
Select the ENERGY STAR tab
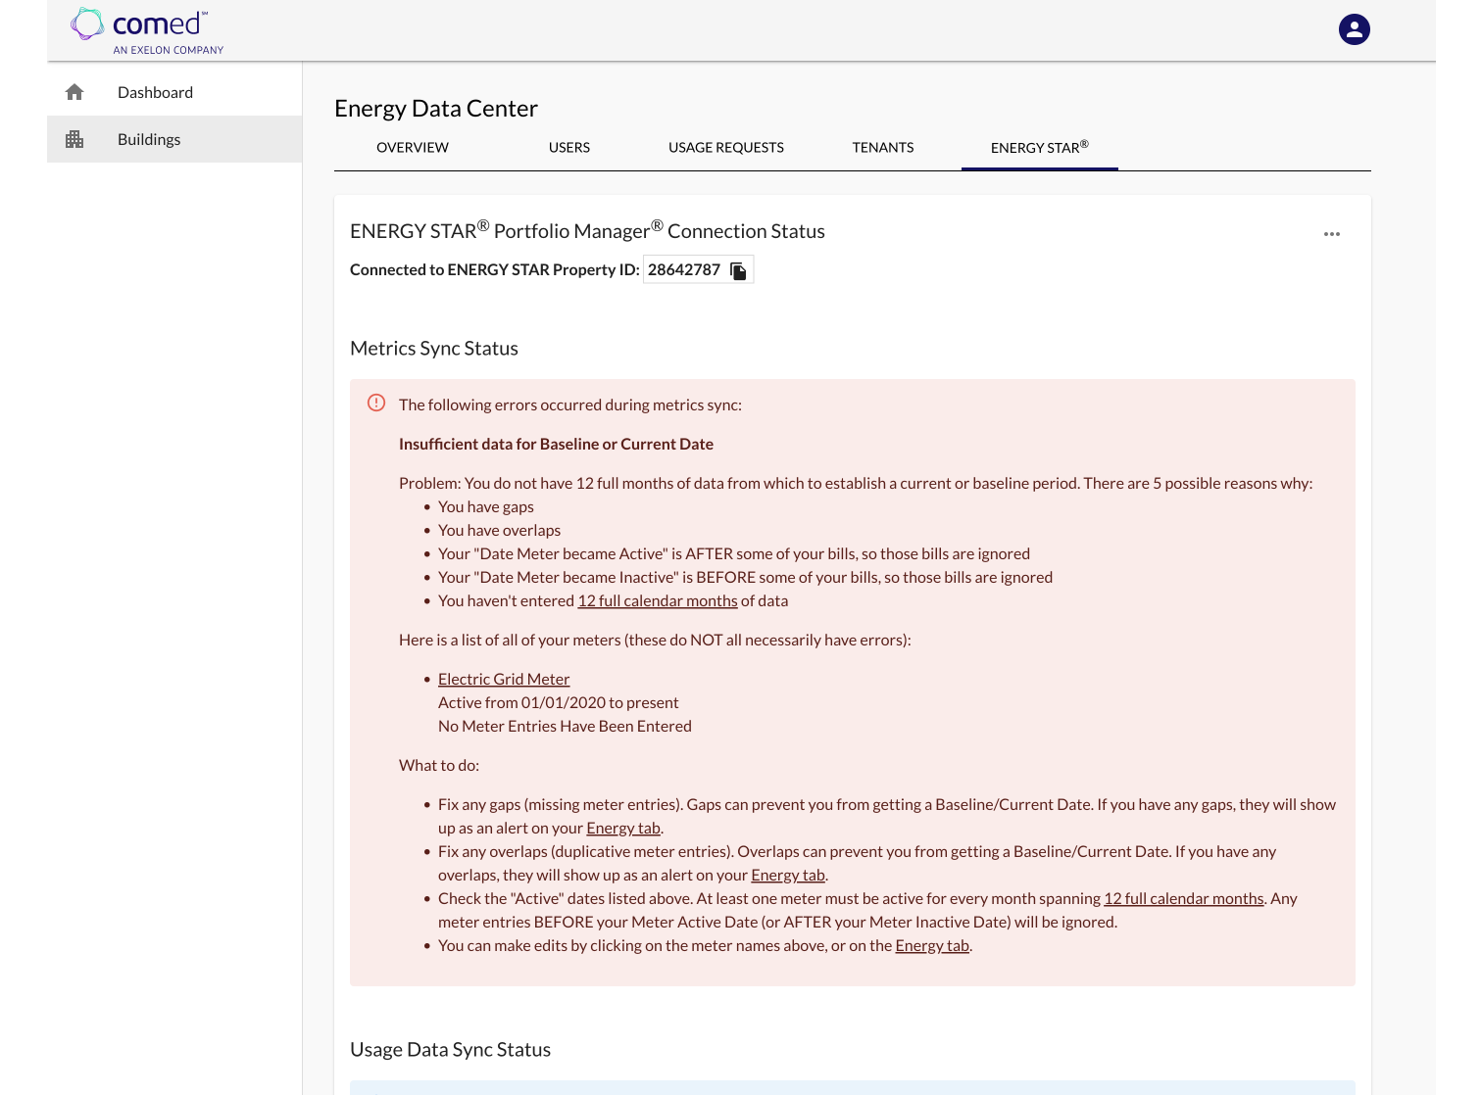[1040, 148]
